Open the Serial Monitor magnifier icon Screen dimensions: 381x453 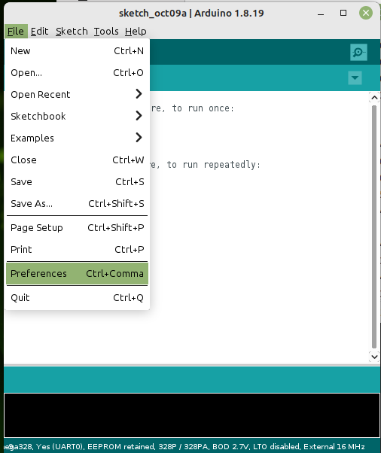pos(358,52)
